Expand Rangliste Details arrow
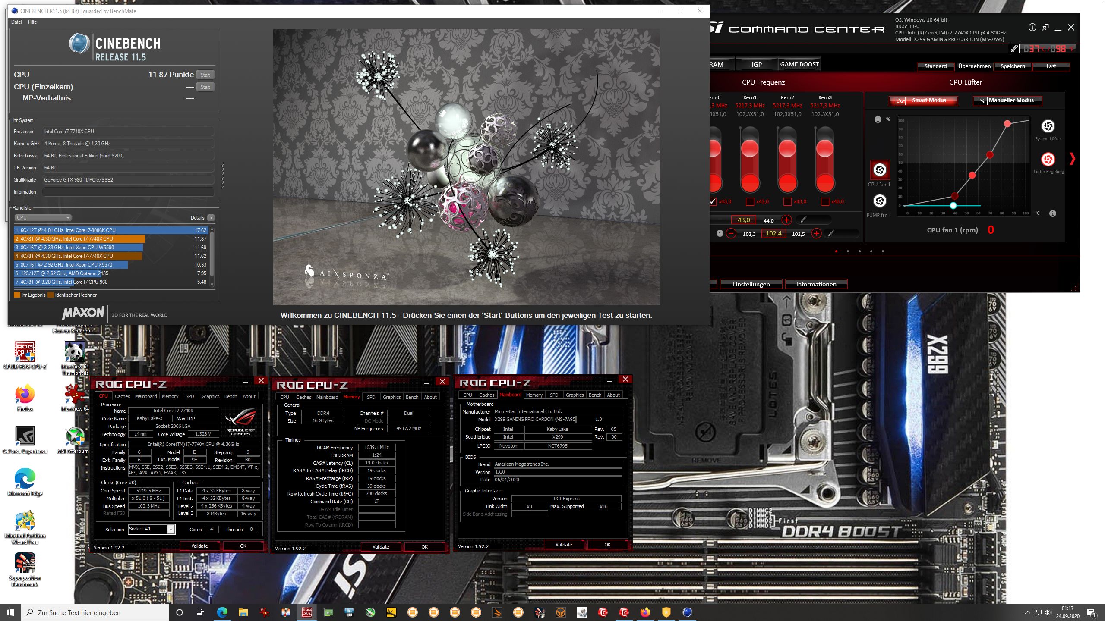Viewport: 1105px width, 621px height. coord(211,218)
